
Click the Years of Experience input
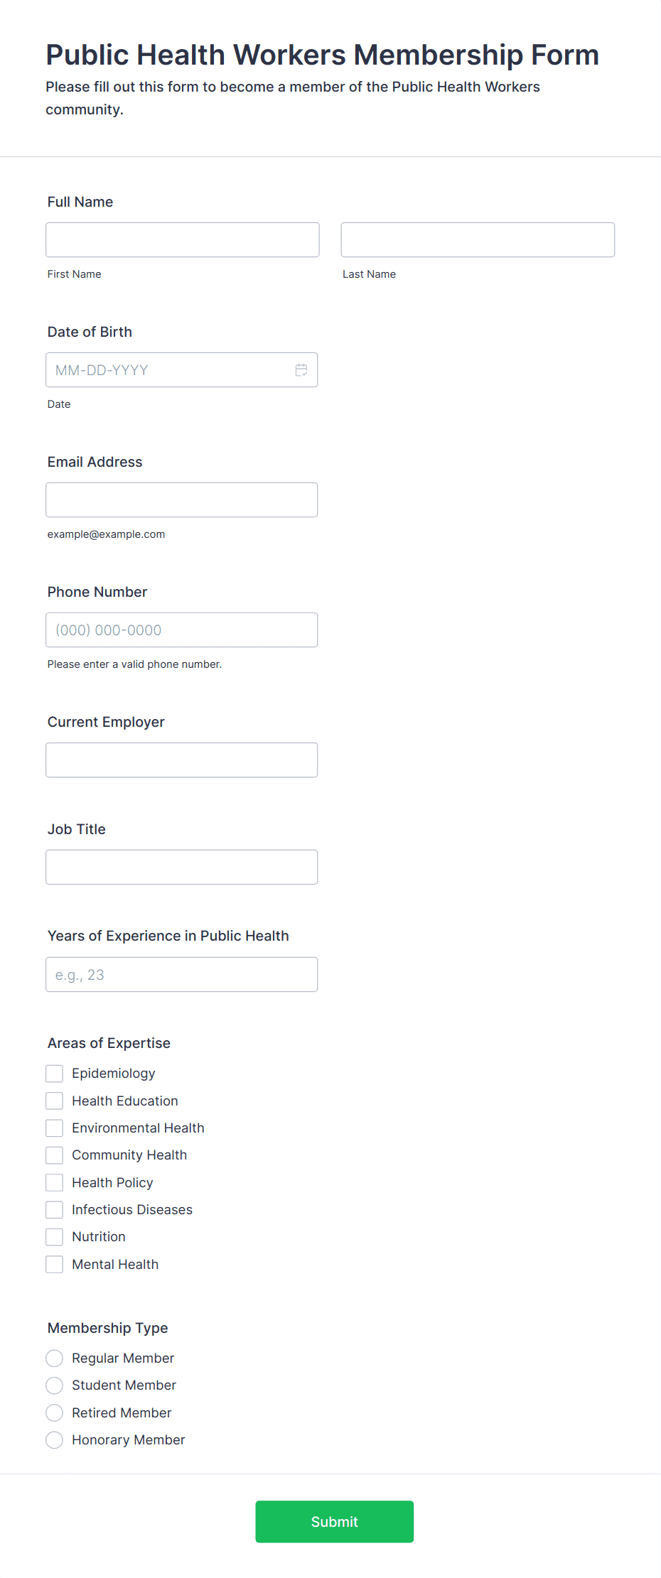click(181, 975)
